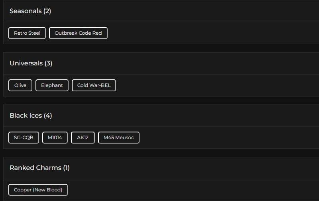Choose the Olive universal skin tag
The height and width of the screenshot is (201, 319).
point(20,85)
